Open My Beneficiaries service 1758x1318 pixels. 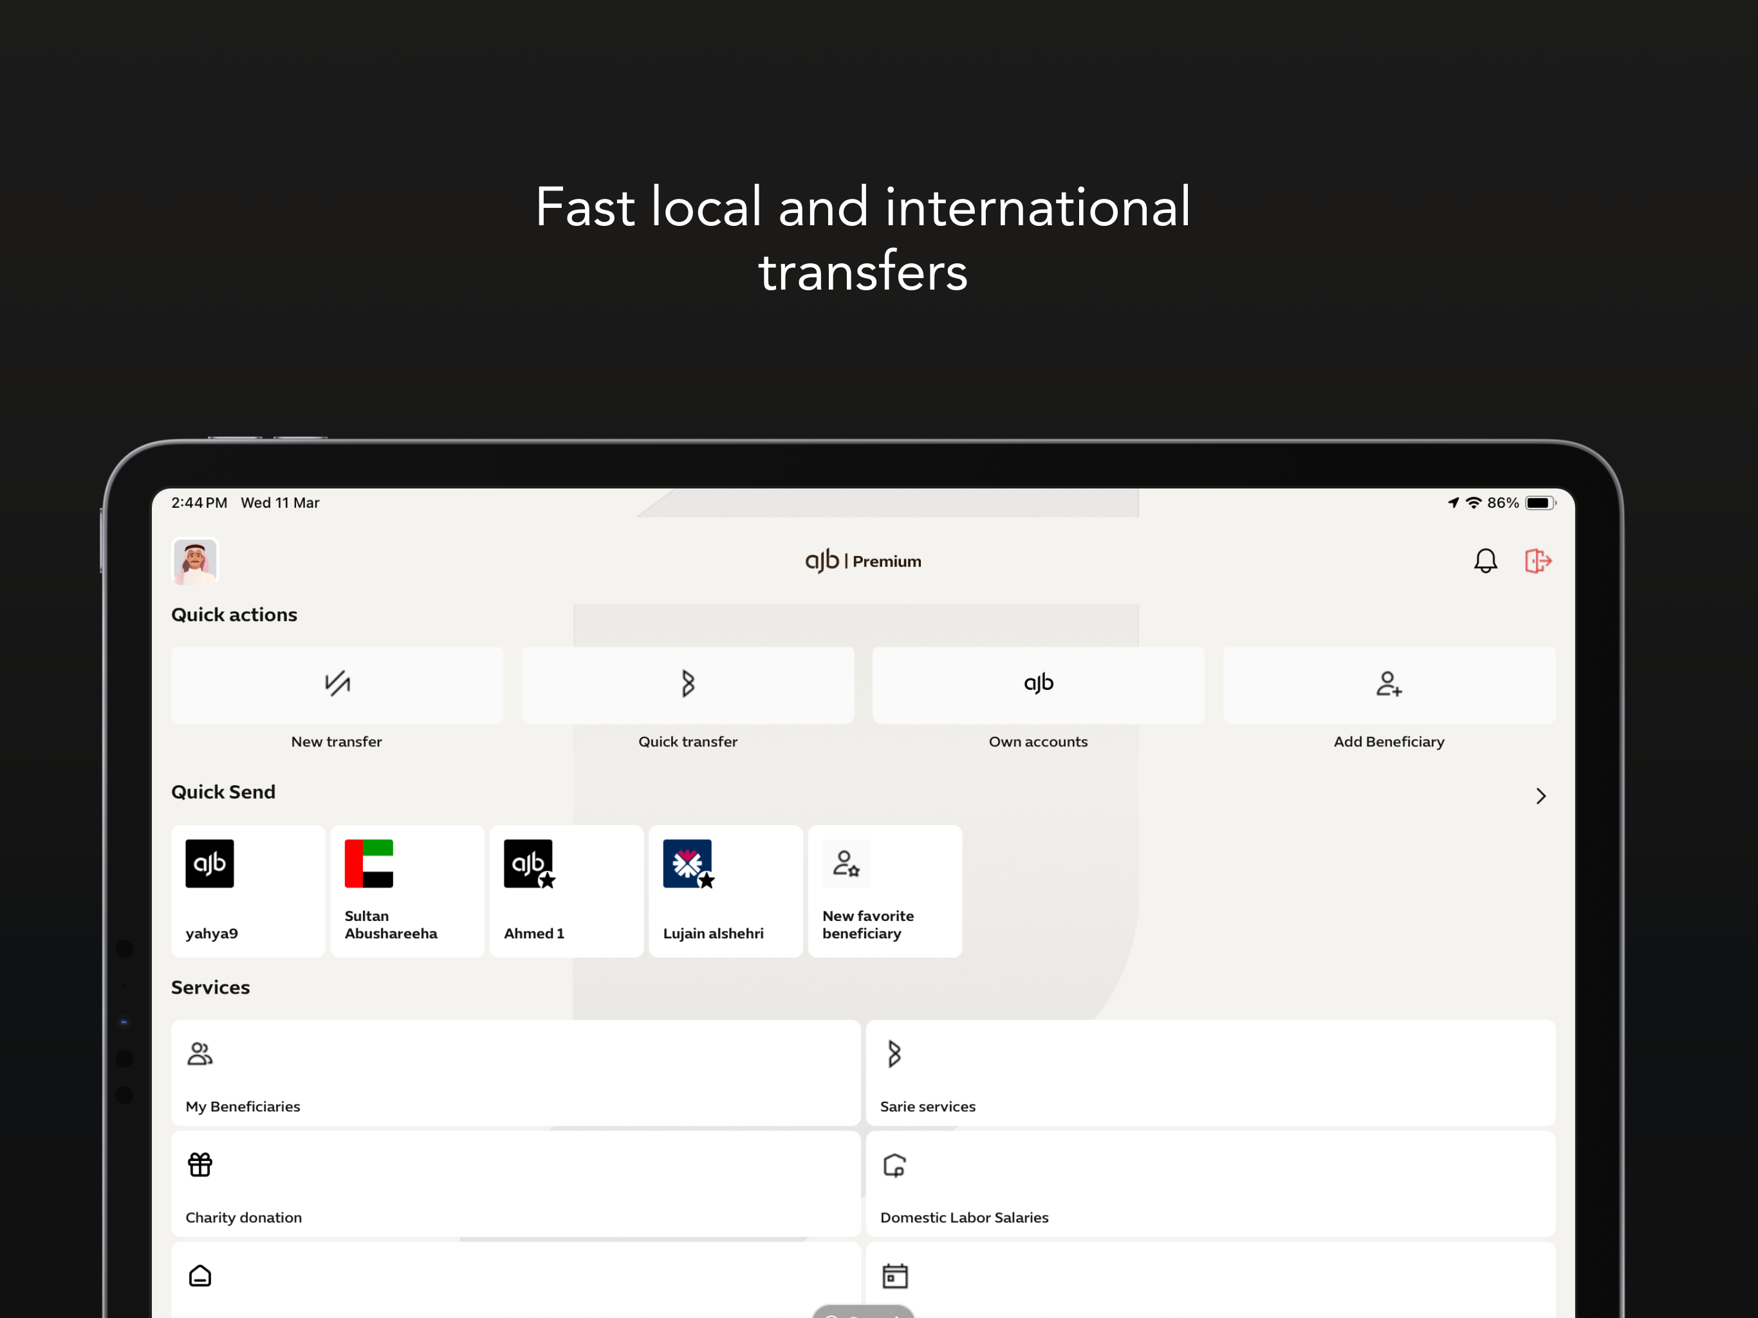[x=516, y=1073]
